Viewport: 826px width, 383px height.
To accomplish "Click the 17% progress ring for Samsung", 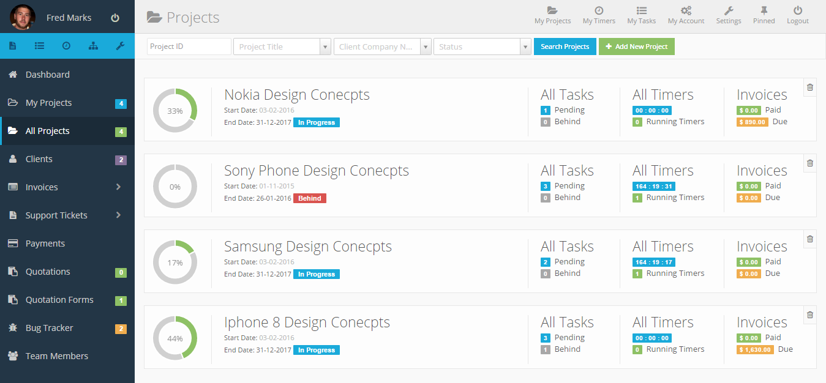I will [175, 262].
